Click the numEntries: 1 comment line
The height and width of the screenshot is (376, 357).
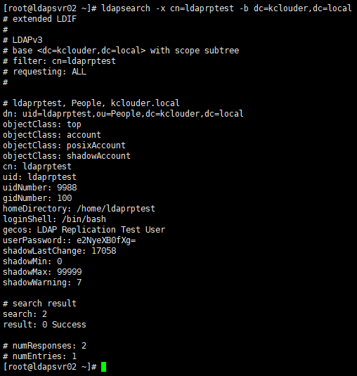pyautogui.click(x=40, y=356)
